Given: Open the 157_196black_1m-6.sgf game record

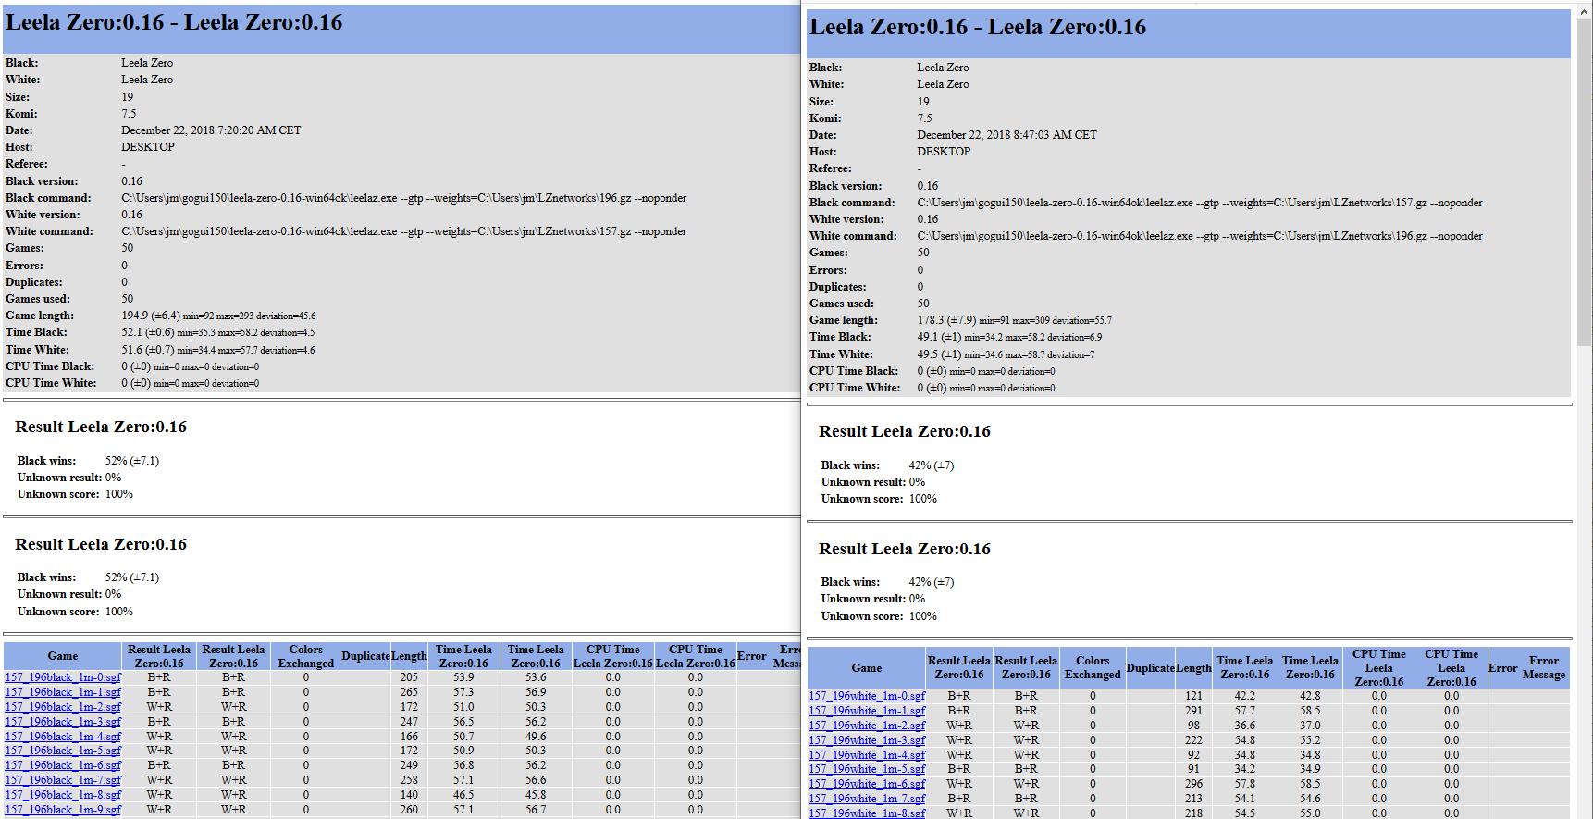Looking at the screenshot, I should (63, 765).
